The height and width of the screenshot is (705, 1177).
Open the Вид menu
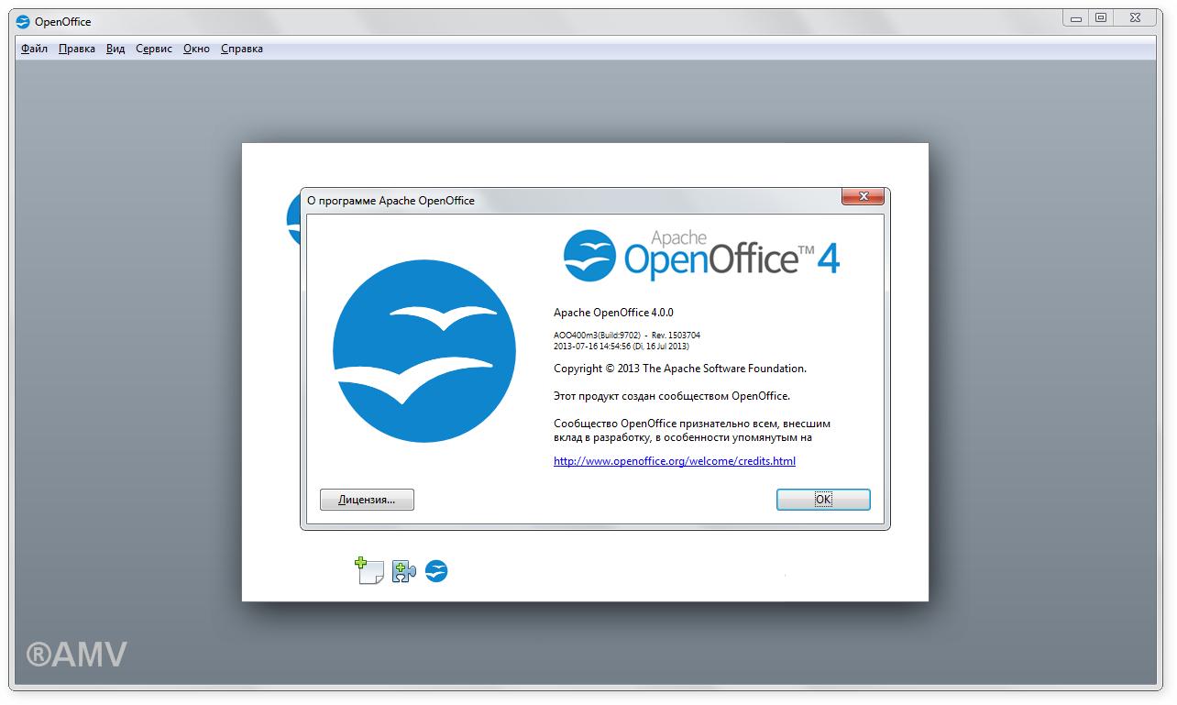[x=115, y=49]
